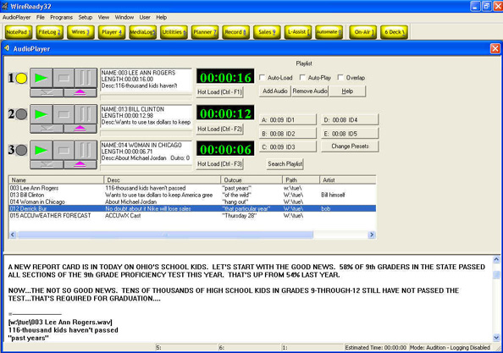The width and height of the screenshot is (503, 353).
Task: Toggle the Overlap checkbox
Action: coord(340,78)
